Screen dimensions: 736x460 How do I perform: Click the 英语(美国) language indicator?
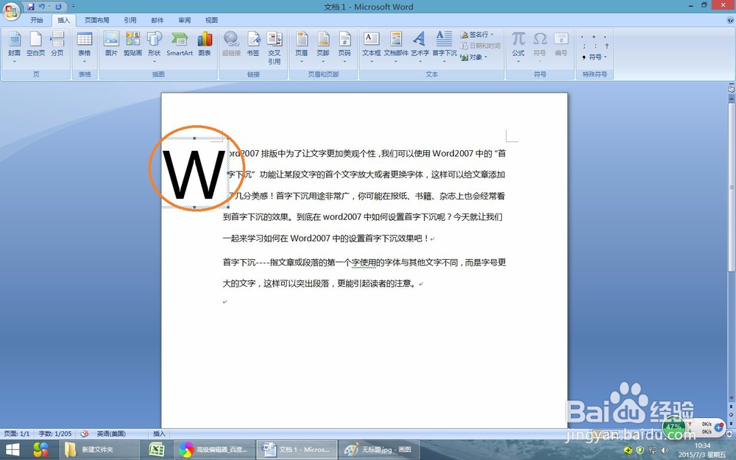click(x=111, y=434)
